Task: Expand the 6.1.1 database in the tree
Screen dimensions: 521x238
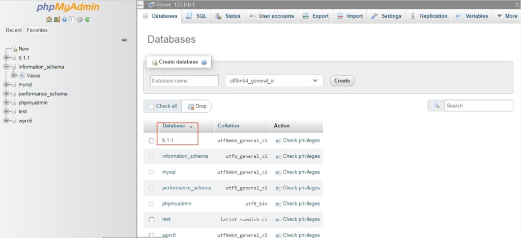Action: click(x=6, y=58)
